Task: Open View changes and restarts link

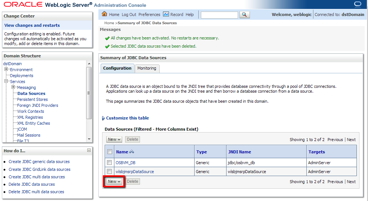Action: click(32, 25)
